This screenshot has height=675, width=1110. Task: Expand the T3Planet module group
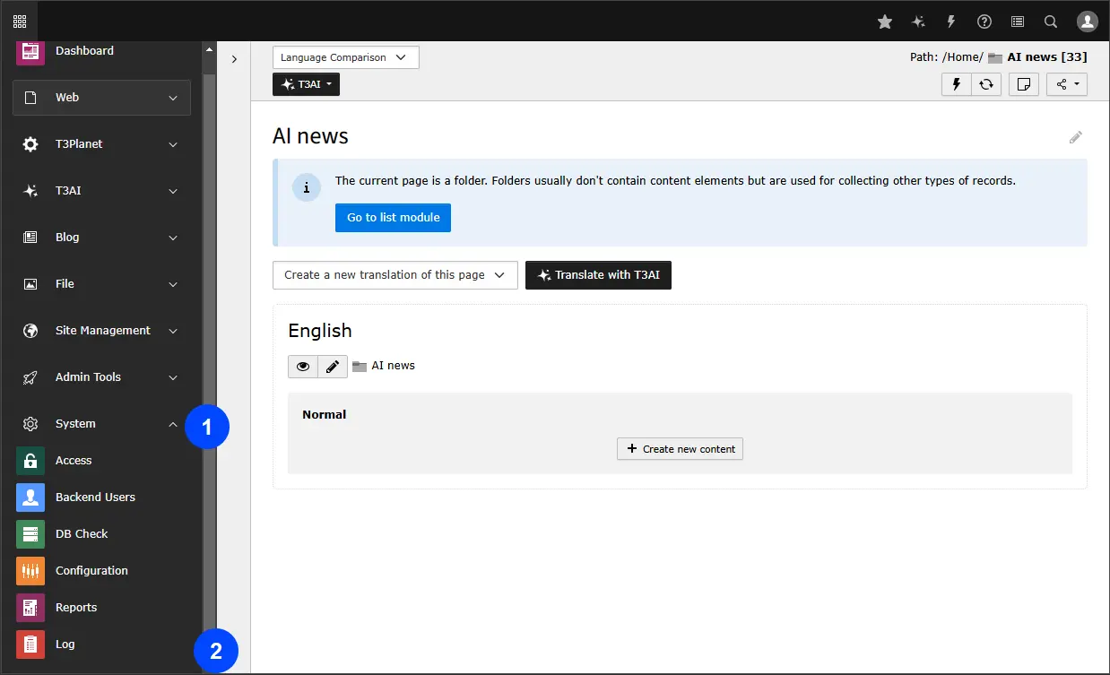point(101,144)
